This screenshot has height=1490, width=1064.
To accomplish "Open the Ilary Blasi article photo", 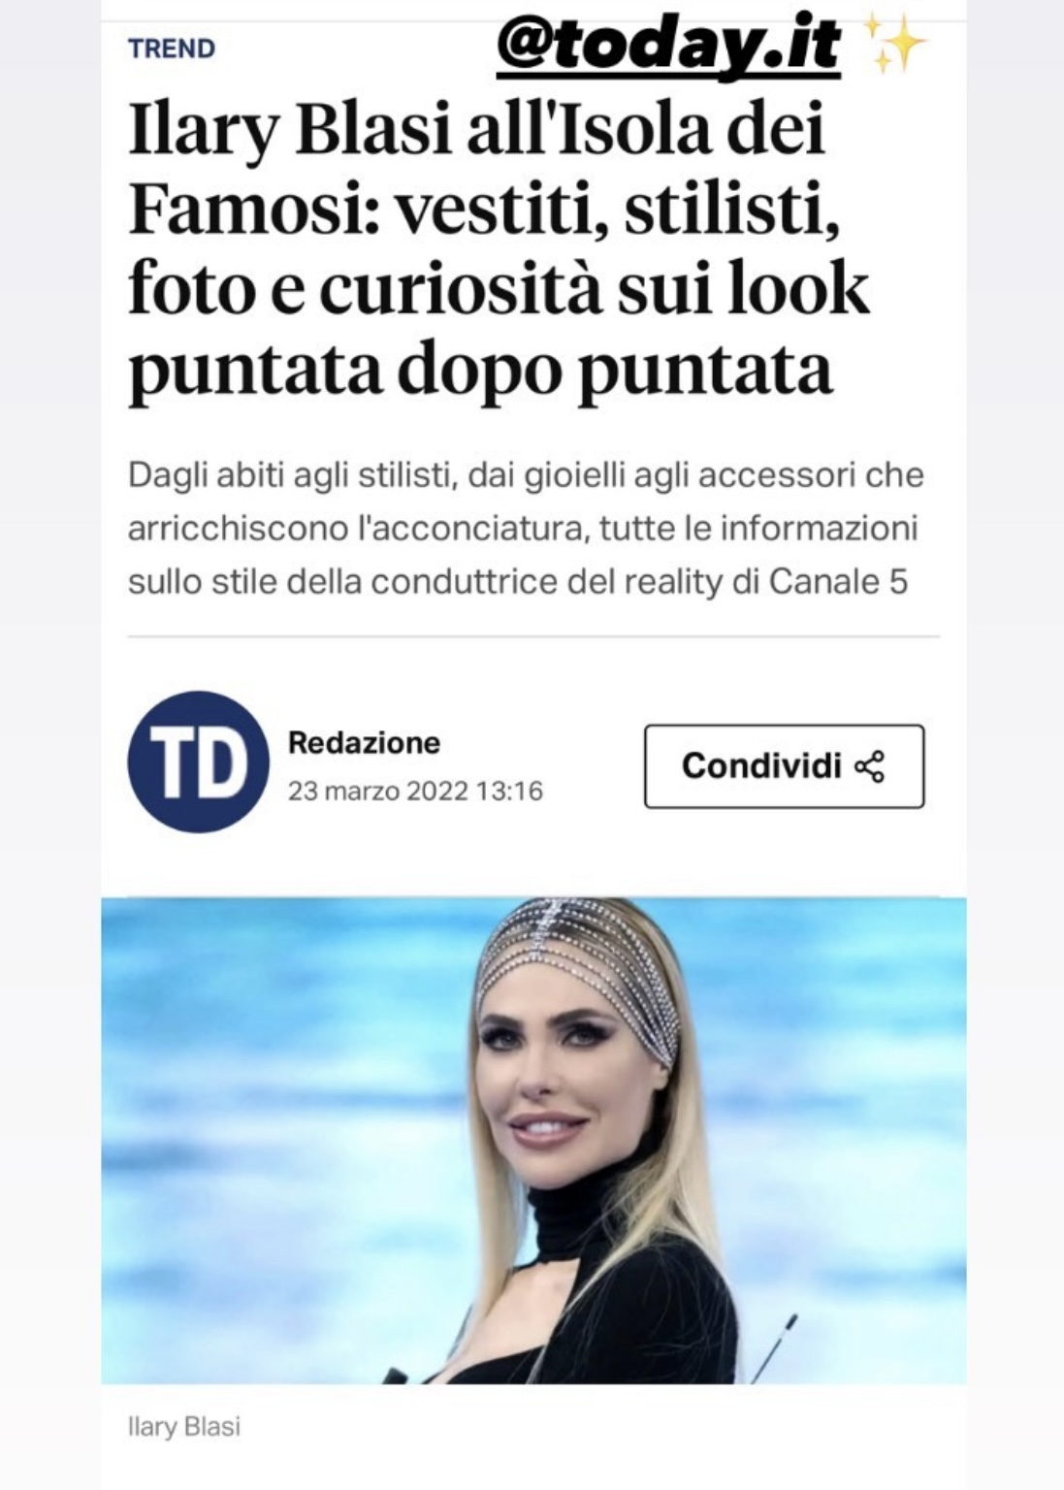I will pos(533,1141).
